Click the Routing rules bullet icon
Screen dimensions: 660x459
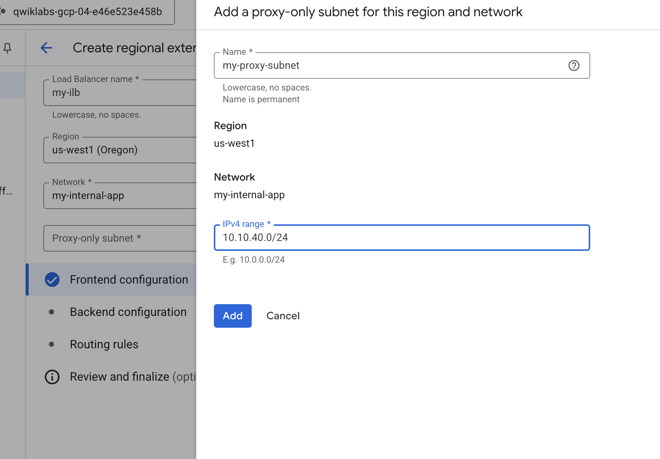point(51,344)
